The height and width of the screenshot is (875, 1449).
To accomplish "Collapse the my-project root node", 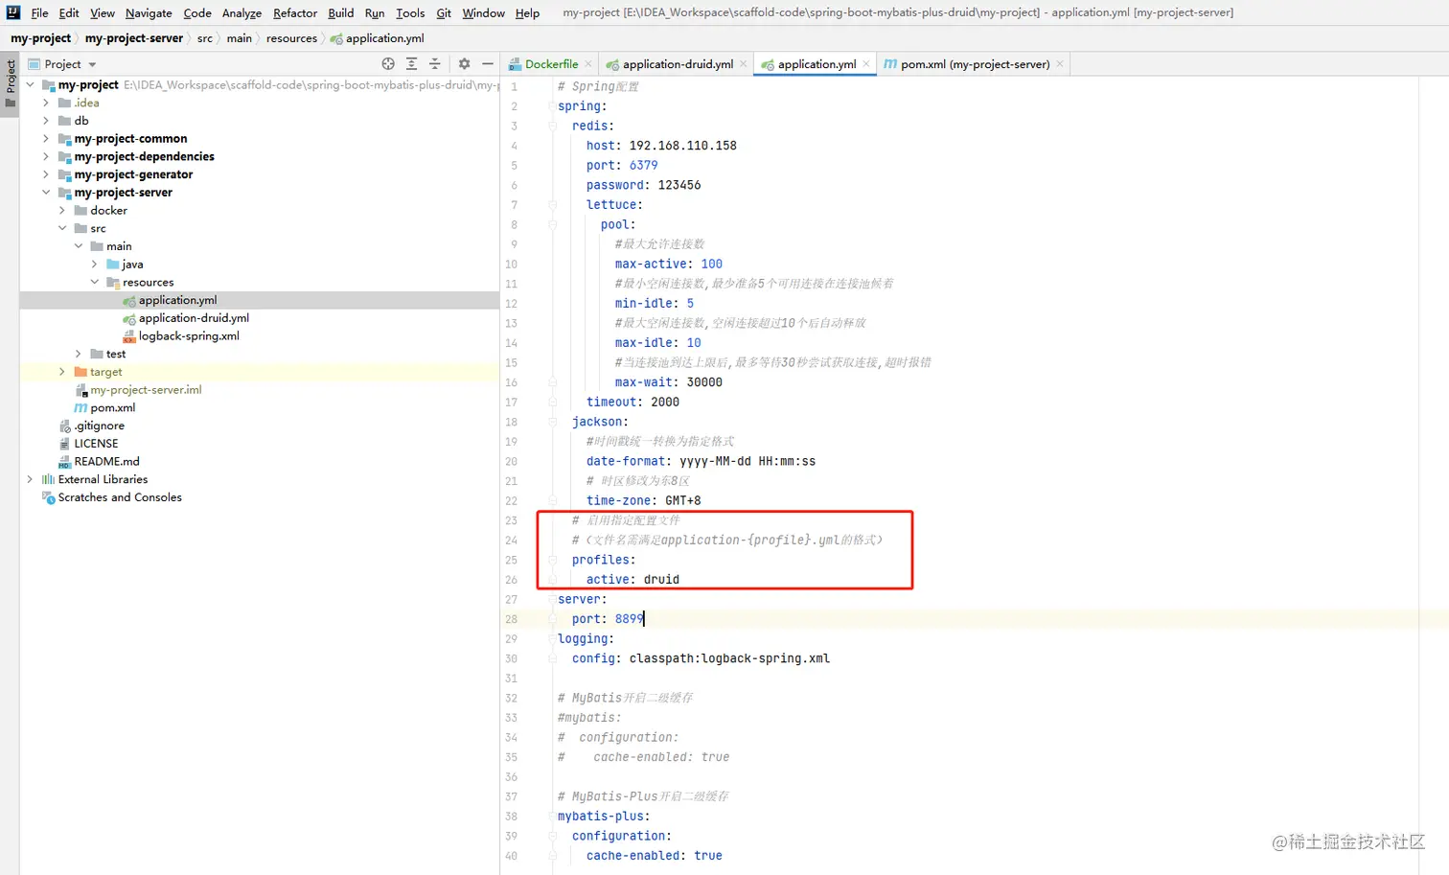I will pyautogui.click(x=30, y=84).
